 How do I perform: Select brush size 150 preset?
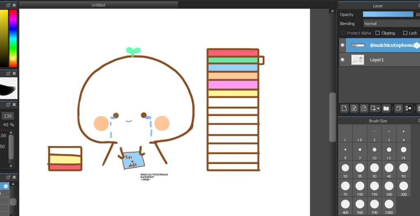pyautogui.click(x=374, y=188)
